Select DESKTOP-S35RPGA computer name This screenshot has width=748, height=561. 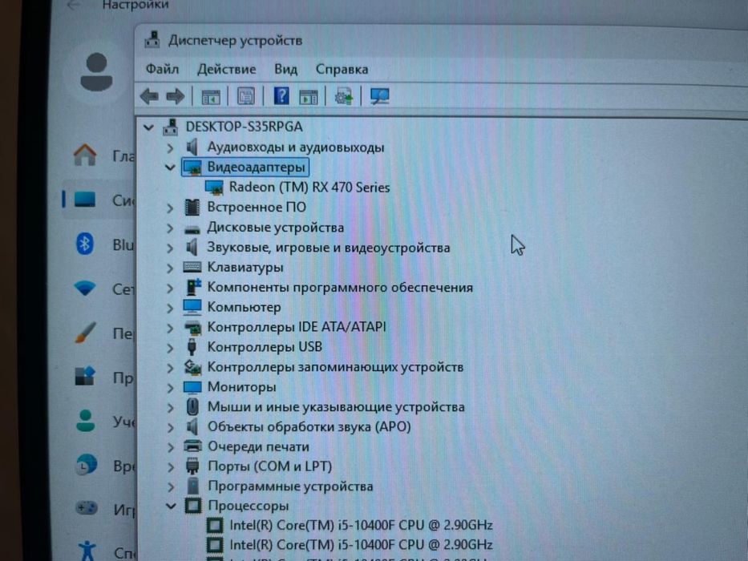244,127
